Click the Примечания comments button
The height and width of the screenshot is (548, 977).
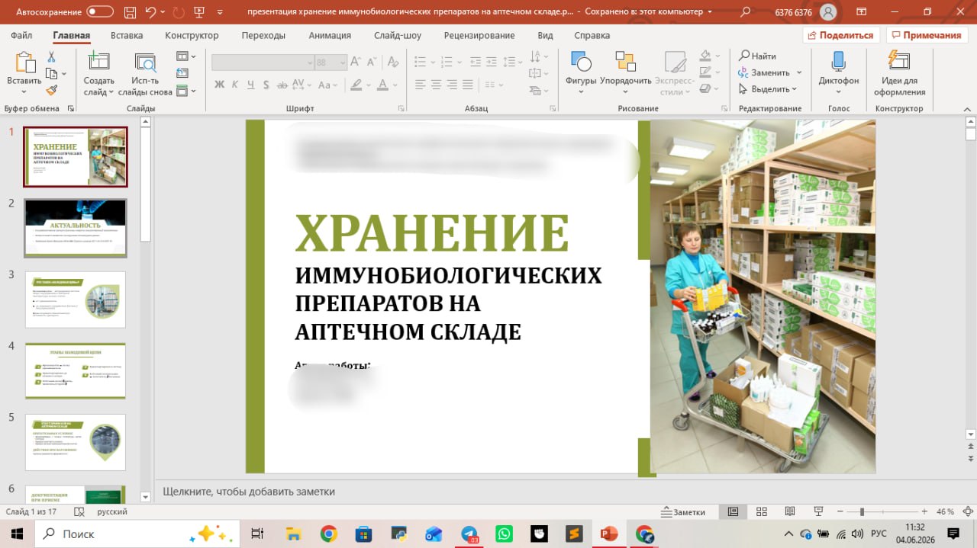(x=926, y=36)
